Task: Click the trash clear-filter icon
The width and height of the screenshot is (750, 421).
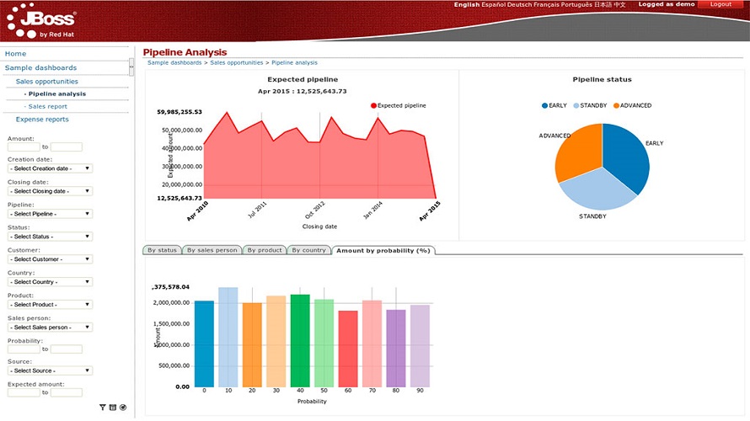Action: (113, 408)
